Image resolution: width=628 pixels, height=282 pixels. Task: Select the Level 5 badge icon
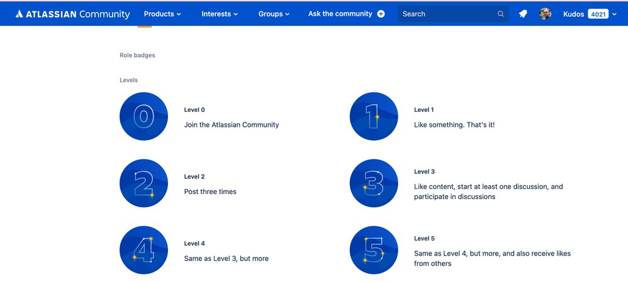coord(374,250)
